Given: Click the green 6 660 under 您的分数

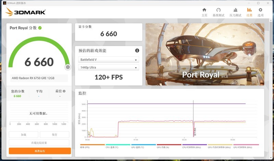Looking at the screenshot, I should pos(17,96).
